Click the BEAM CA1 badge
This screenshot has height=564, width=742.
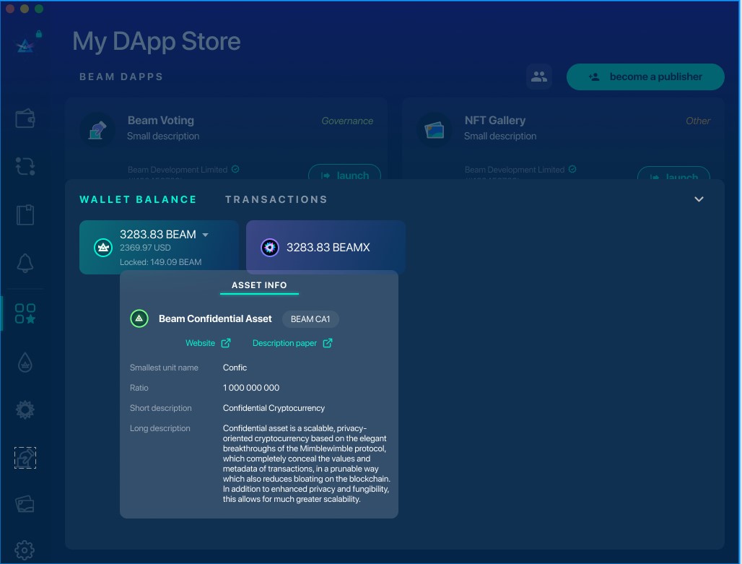point(310,318)
